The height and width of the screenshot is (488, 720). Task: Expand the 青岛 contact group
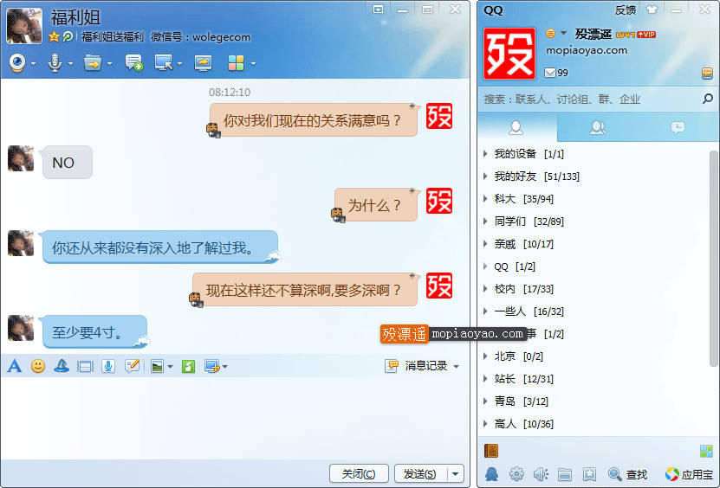coord(485,401)
